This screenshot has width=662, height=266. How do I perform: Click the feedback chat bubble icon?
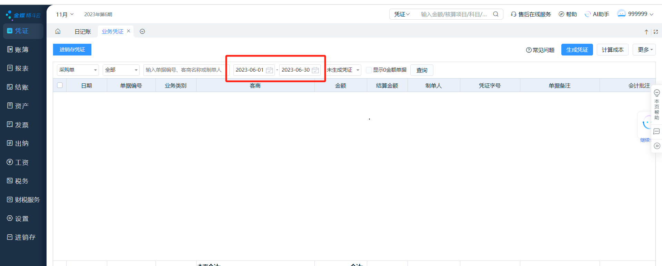click(x=656, y=131)
